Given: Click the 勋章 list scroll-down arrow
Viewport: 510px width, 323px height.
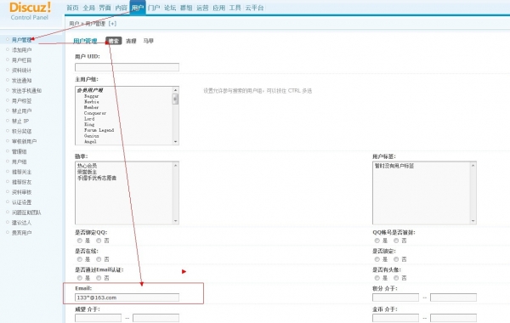Looking at the screenshot, I should [x=176, y=221].
